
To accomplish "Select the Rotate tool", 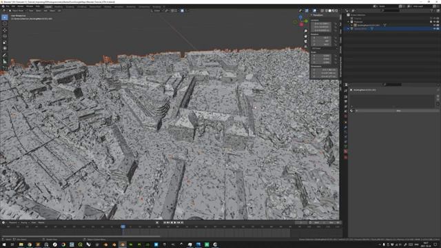I will coord(5,37).
